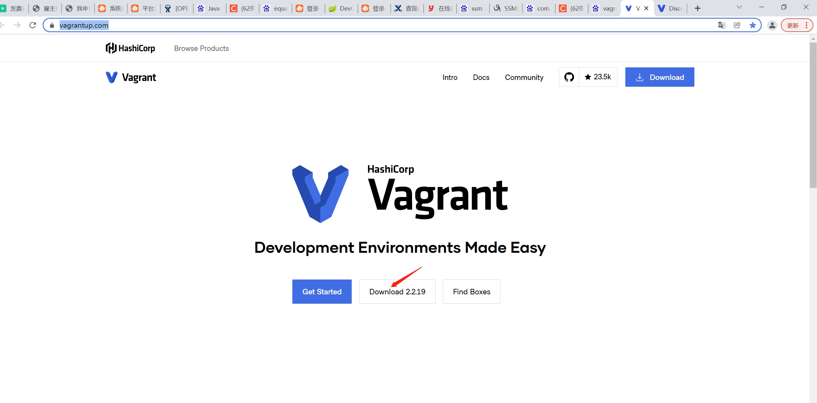Click the share page icon

click(x=737, y=25)
